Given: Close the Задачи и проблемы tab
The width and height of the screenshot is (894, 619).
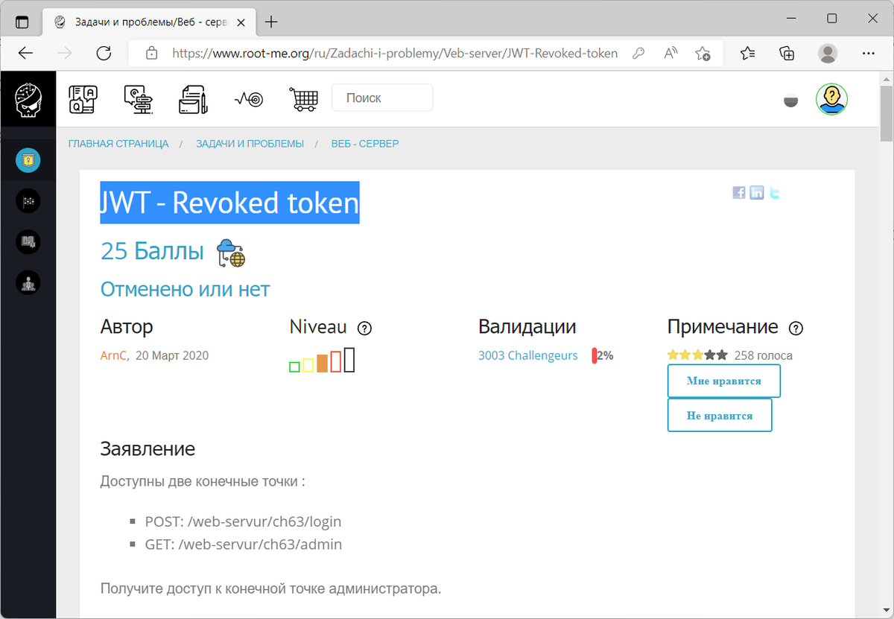Looking at the screenshot, I should [x=243, y=22].
